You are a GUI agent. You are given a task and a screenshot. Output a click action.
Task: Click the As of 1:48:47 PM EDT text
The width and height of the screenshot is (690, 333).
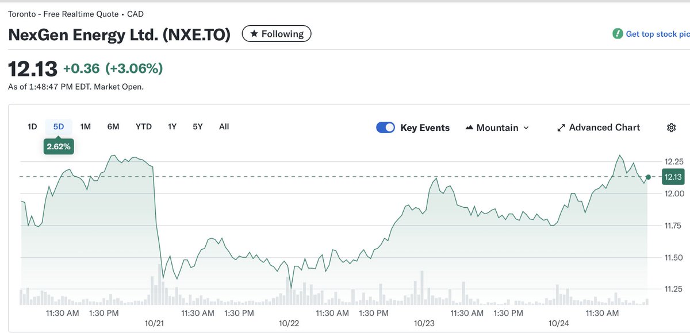point(76,87)
